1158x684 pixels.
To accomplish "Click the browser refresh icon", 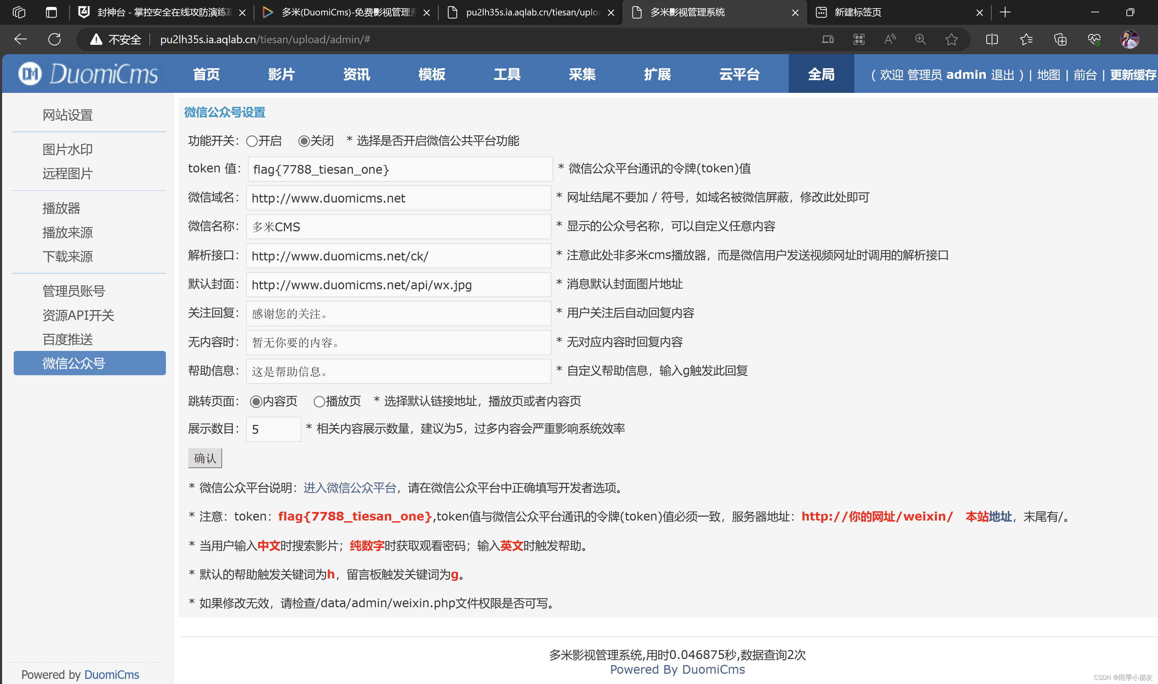I will click(x=55, y=39).
